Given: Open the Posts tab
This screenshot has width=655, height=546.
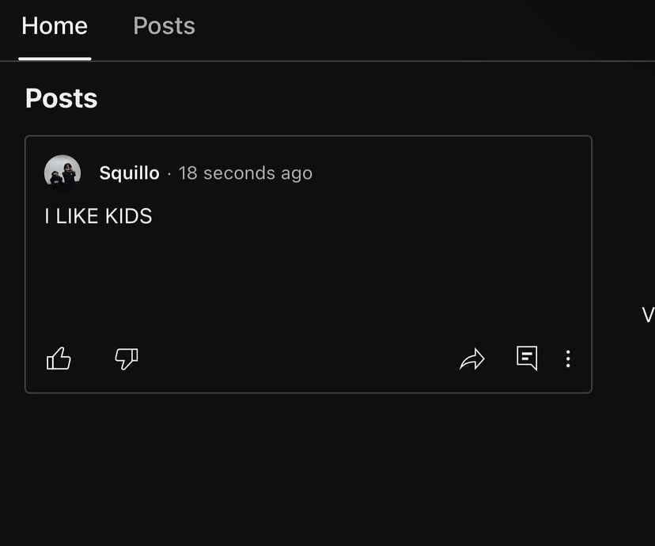Looking at the screenshot, I should [164, 26].
